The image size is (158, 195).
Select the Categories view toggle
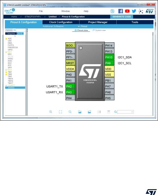tap(11, 34)
